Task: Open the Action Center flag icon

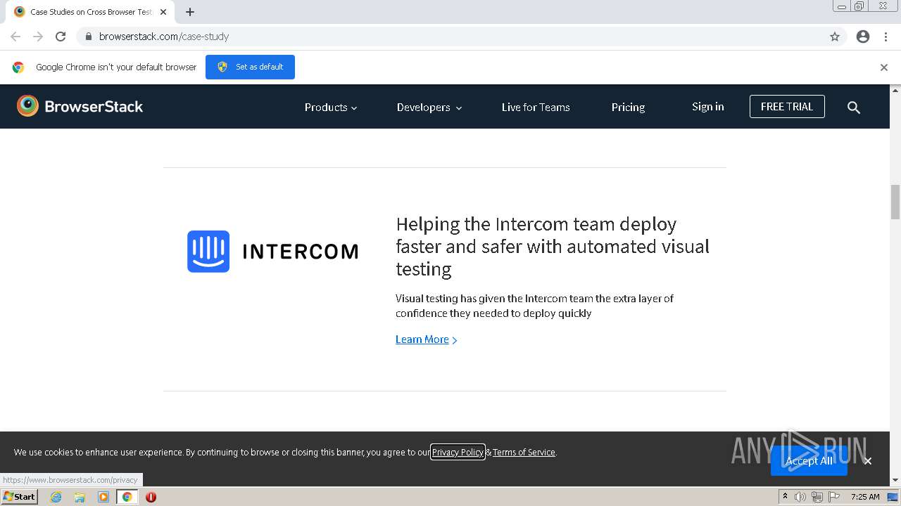Action: 834,497
